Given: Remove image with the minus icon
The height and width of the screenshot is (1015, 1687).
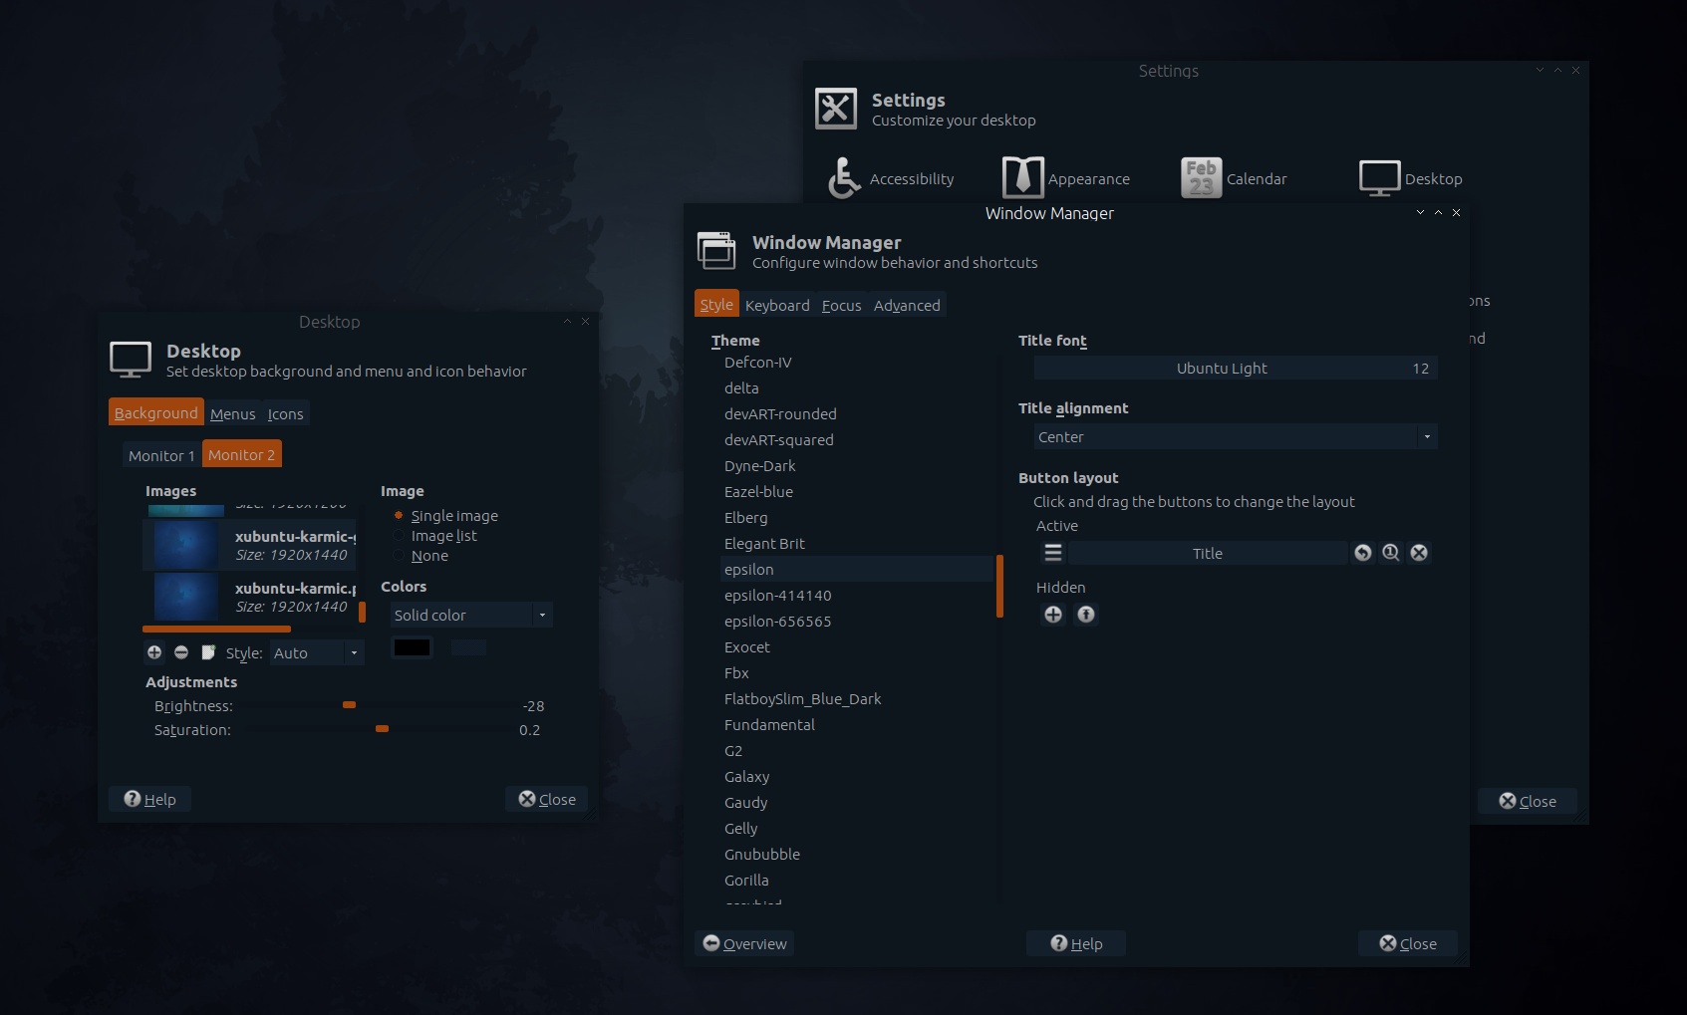Looking at the screenshot, I should [x=181, y=652].
